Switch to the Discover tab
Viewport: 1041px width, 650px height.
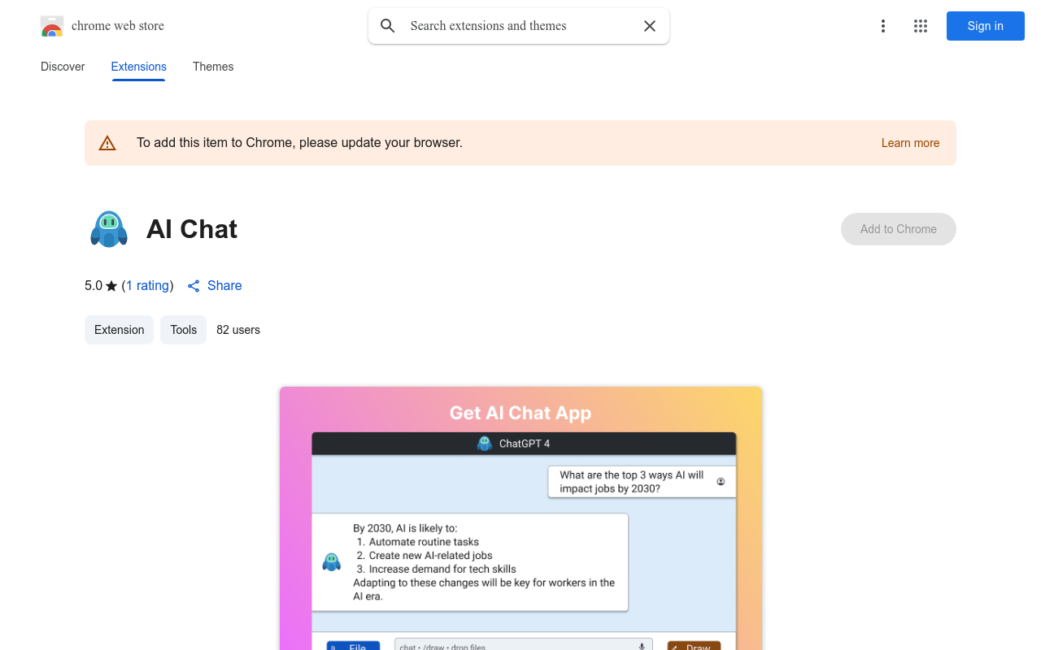(63, 67)
